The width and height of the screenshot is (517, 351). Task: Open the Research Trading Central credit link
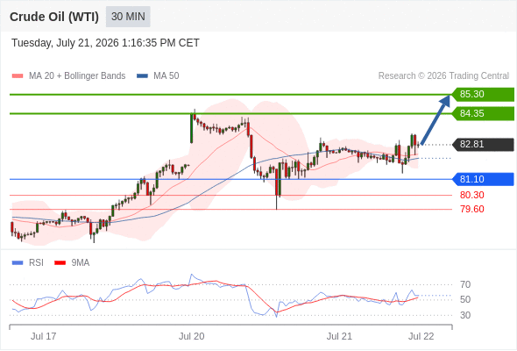[443, 76]
